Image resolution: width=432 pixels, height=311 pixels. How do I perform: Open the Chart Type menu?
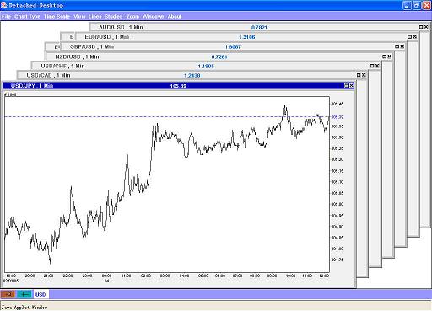pos(27,17)
